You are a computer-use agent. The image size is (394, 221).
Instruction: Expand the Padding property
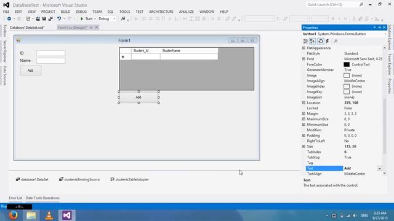point(304,136)
